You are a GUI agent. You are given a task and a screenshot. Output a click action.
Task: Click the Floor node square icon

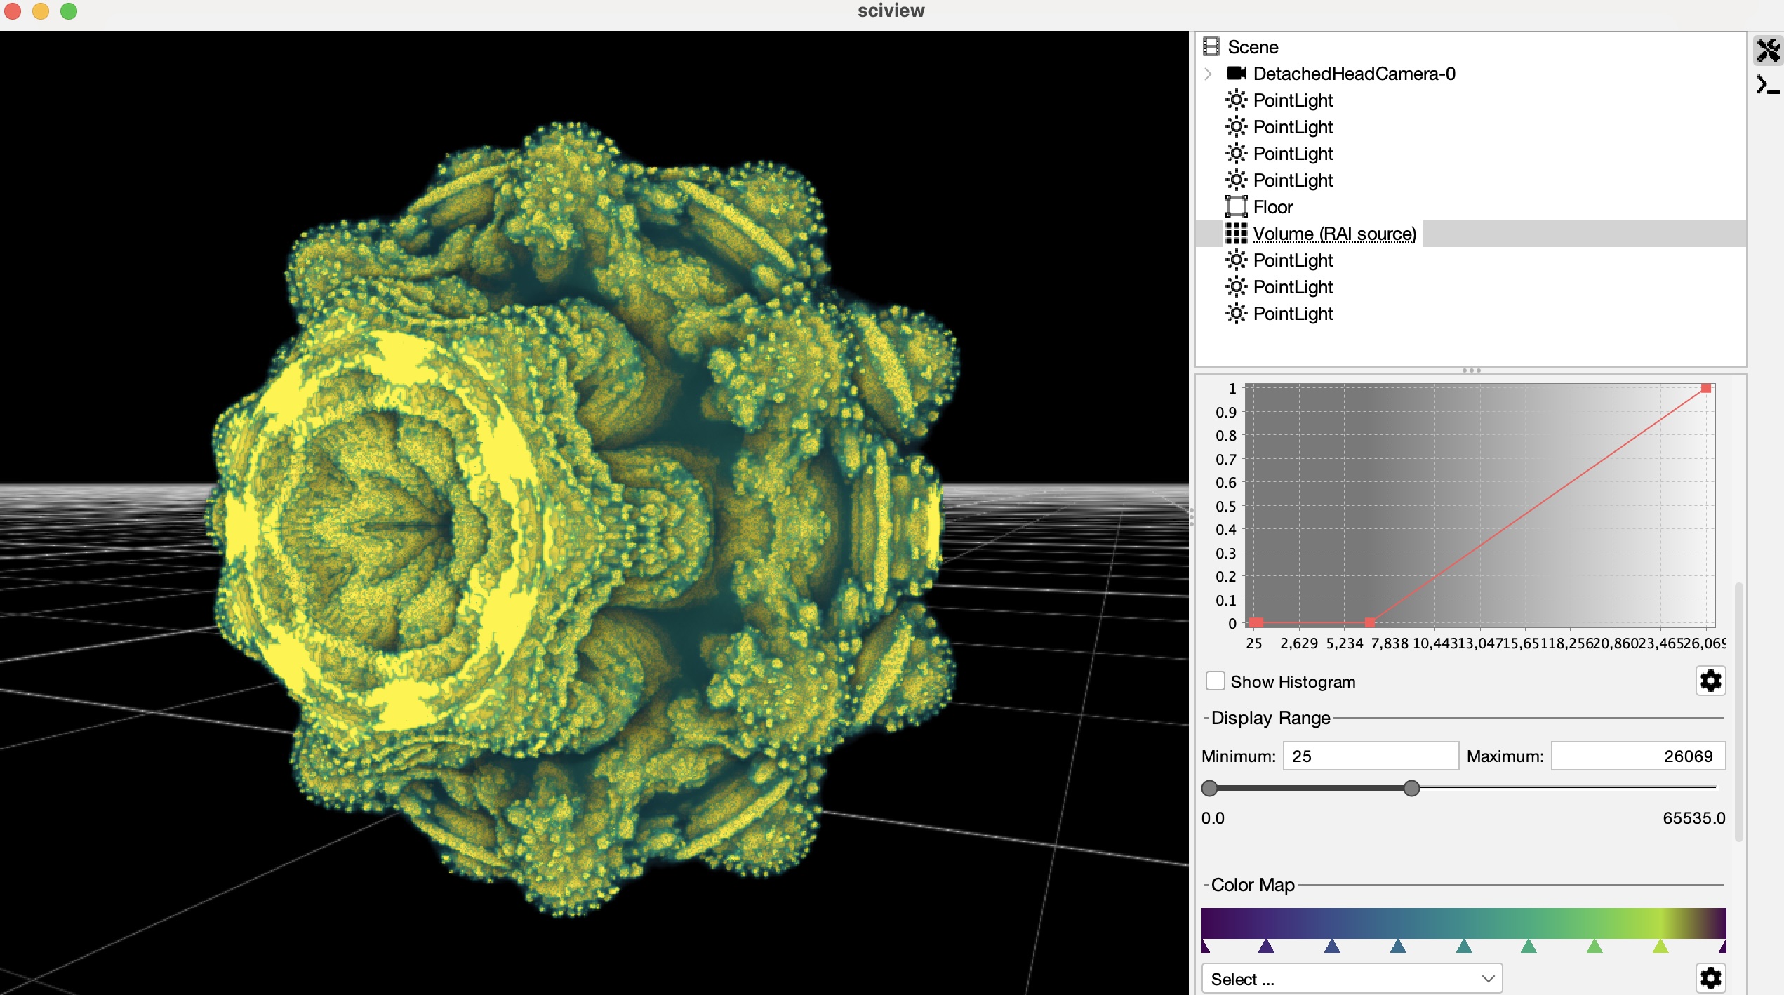click(1236, 206)
